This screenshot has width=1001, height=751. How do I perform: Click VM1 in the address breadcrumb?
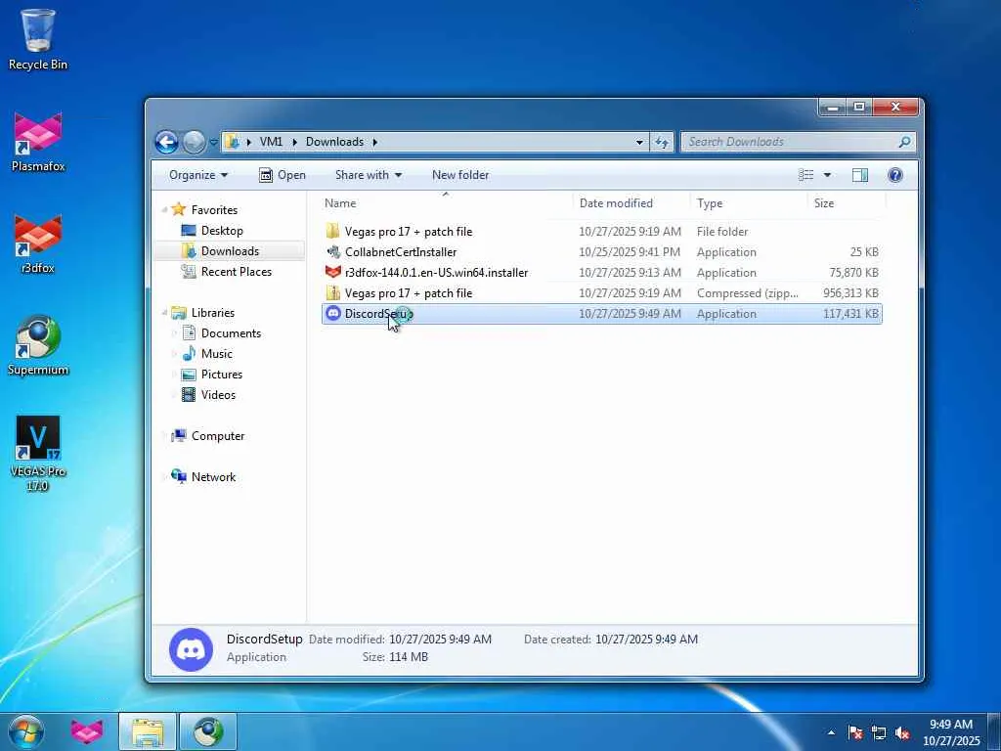pos(271,142)
